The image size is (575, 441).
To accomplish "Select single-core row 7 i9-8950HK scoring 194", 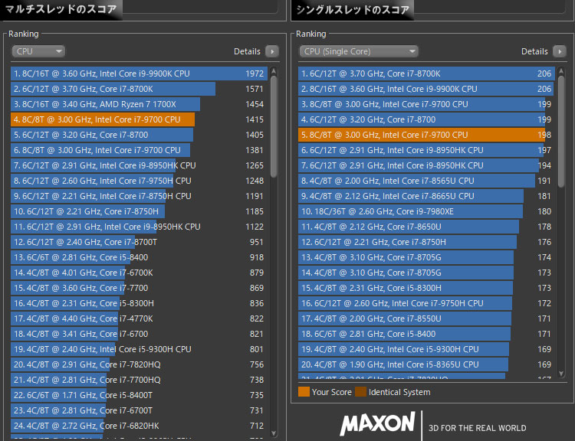I will (426, 165).
